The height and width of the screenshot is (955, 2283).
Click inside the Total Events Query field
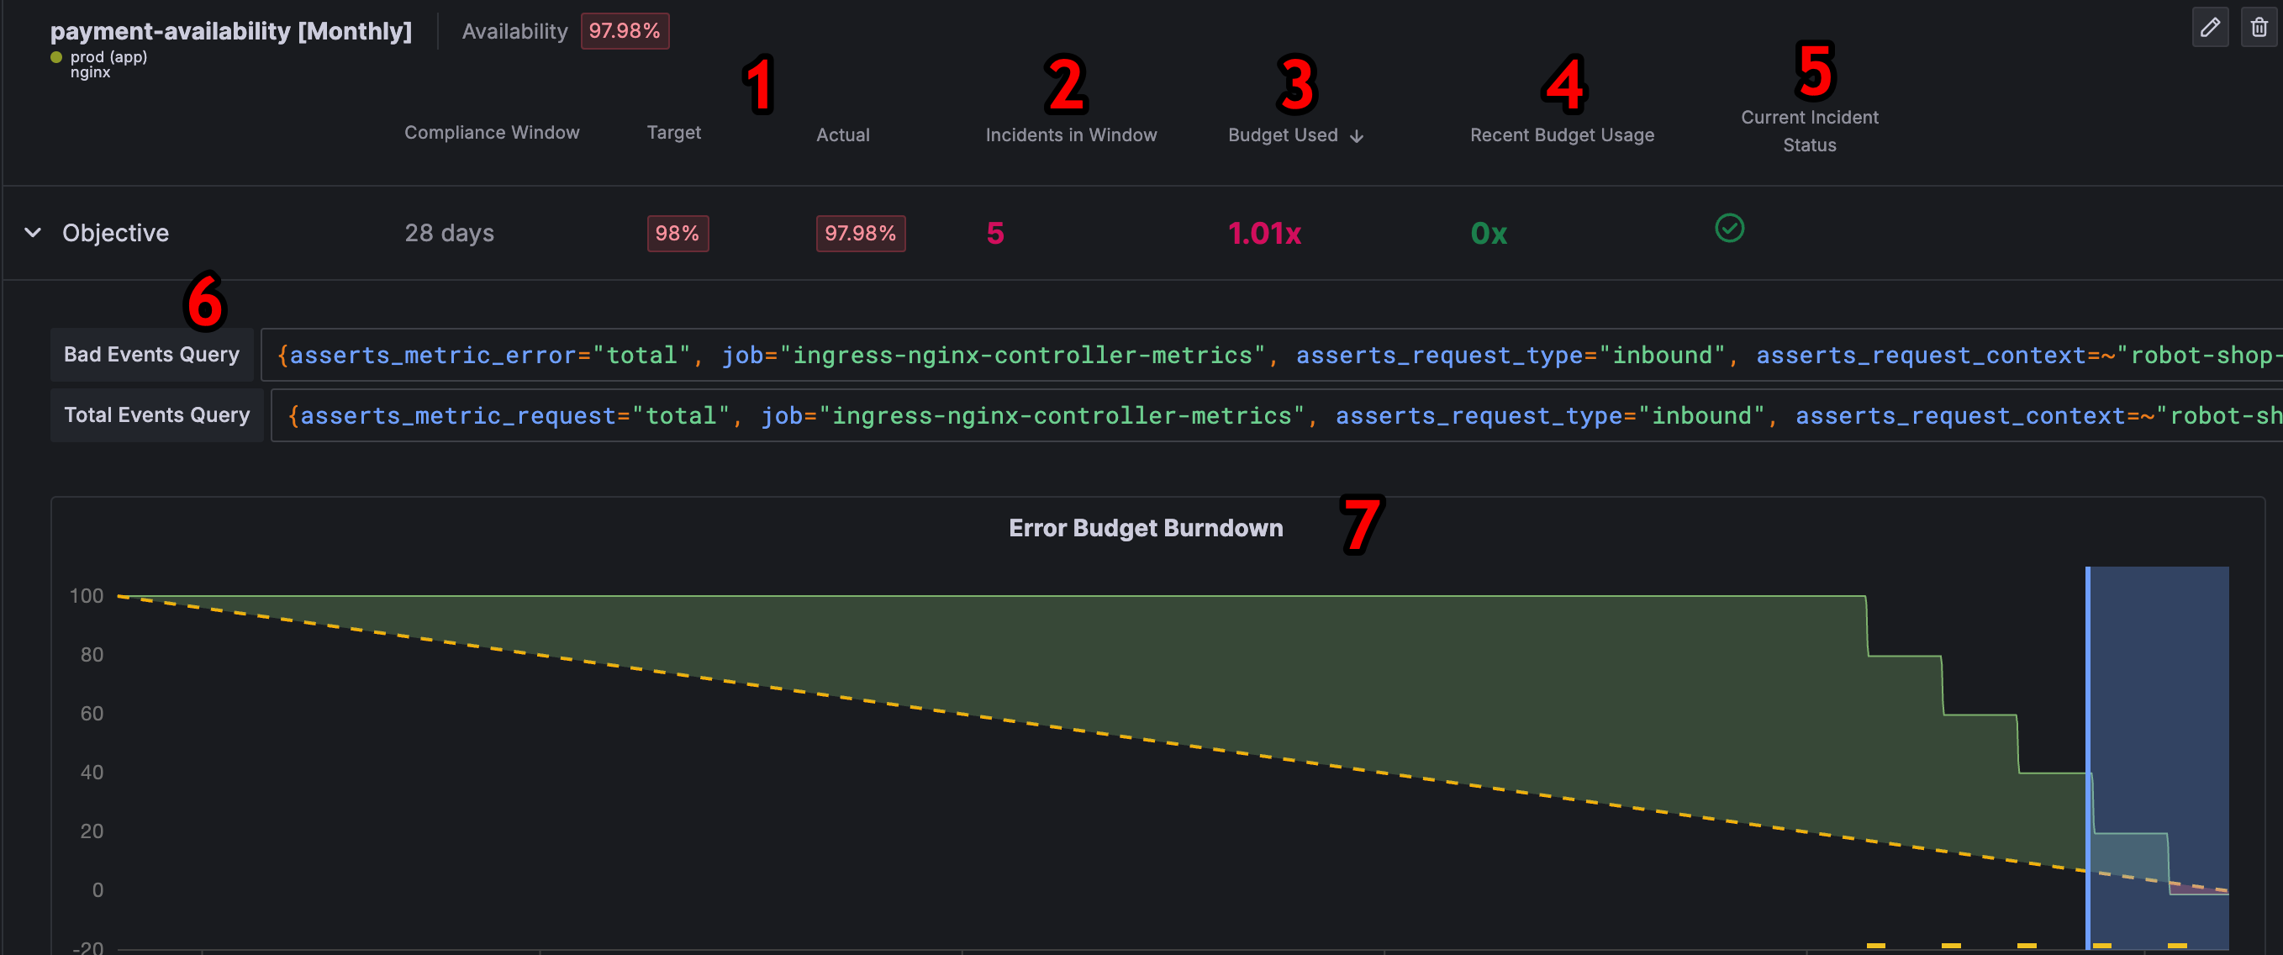coord(1241,415)
